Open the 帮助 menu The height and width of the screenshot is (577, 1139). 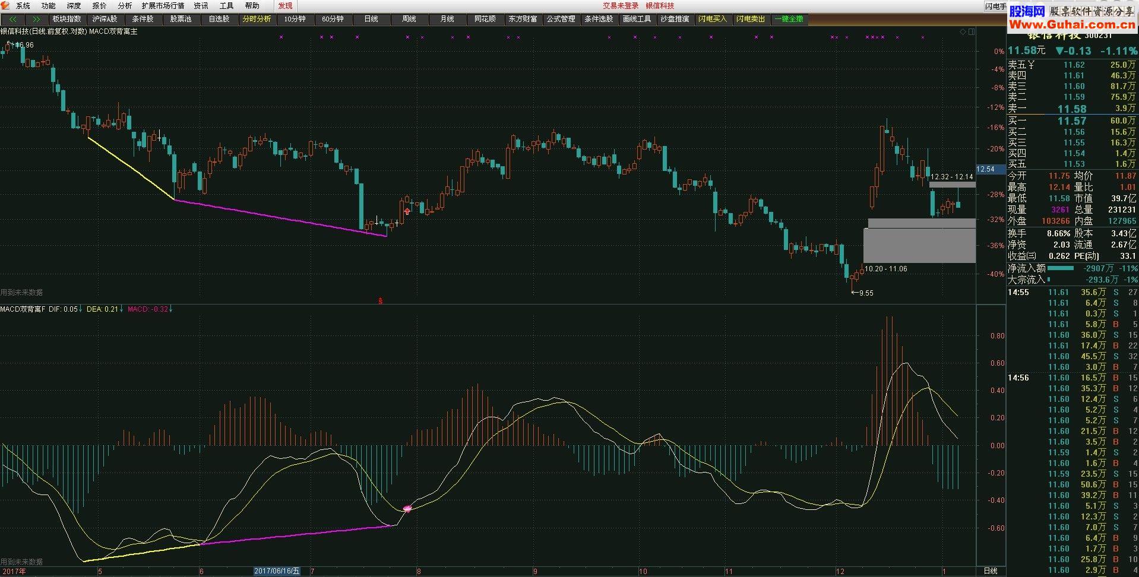252,5
